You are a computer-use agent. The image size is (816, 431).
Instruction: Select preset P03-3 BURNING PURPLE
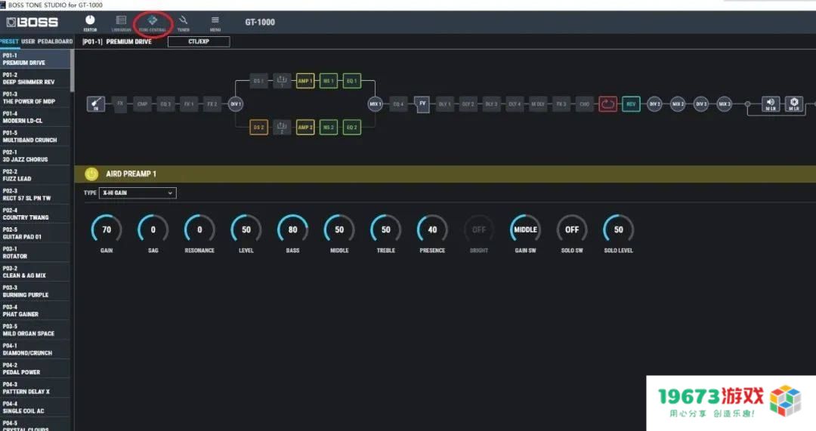(35, 291)
